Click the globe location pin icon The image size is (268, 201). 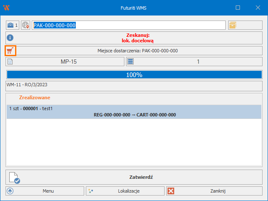[x=26, y=25]
